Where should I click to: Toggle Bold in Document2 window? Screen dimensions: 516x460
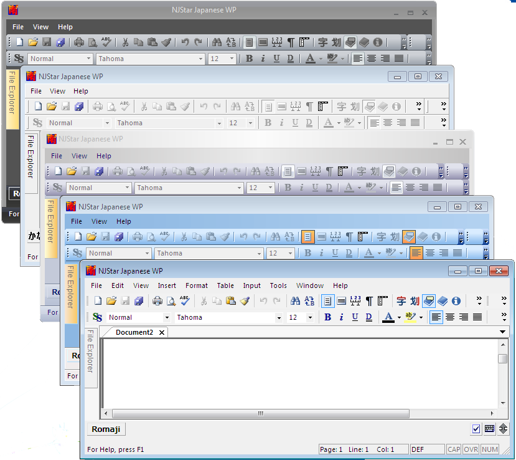point(328,317)
